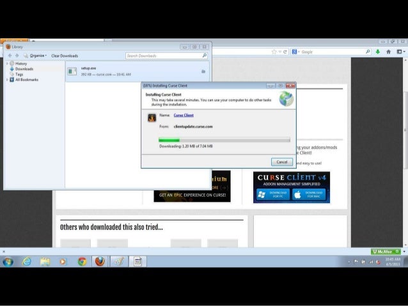The height and width of the screenshot is (306, 408).
Task: Click the magnifier in Search Downloads
Action: click(x=205, y=56)
